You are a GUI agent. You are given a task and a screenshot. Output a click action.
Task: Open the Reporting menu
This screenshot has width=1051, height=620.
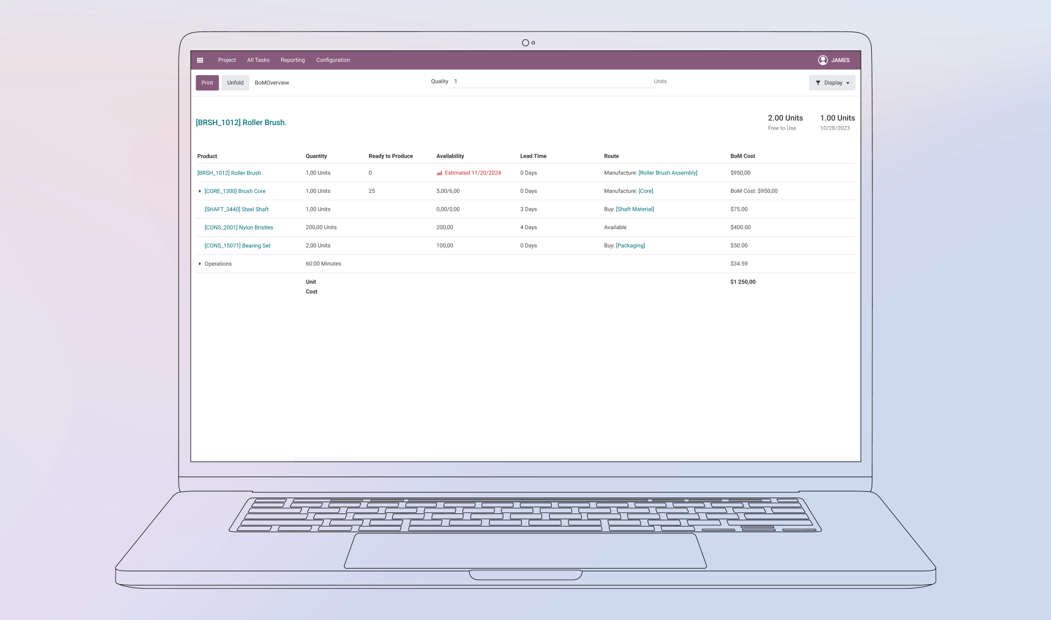[293, 60]
